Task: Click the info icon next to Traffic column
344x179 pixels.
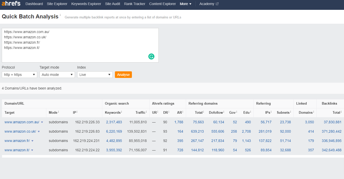Action: click(146, 111)
